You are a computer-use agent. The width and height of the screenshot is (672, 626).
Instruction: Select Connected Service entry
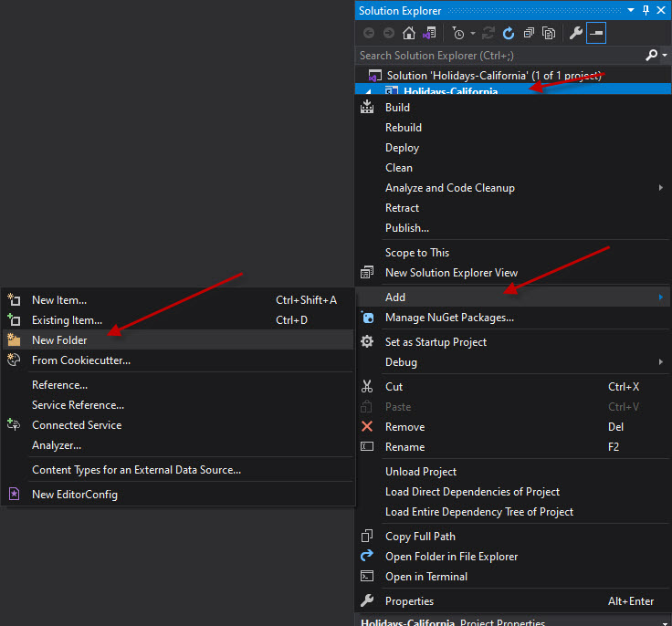pyautogui.click(x=178, y=425)
